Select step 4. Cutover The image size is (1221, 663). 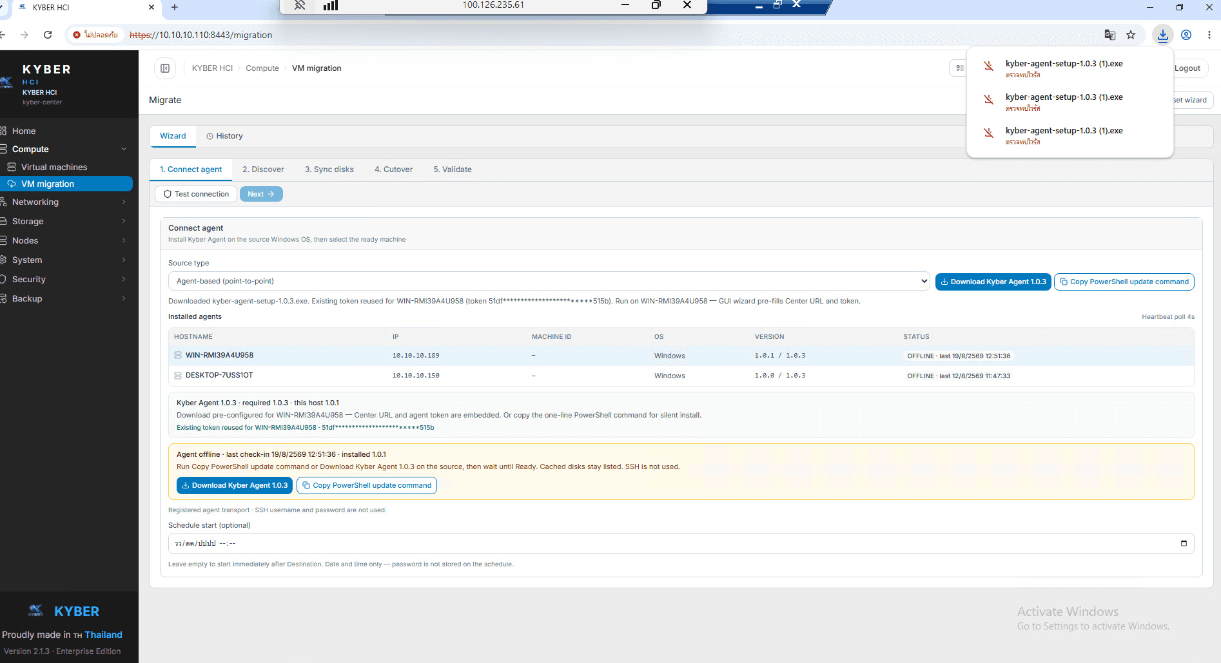coord(394,169)
